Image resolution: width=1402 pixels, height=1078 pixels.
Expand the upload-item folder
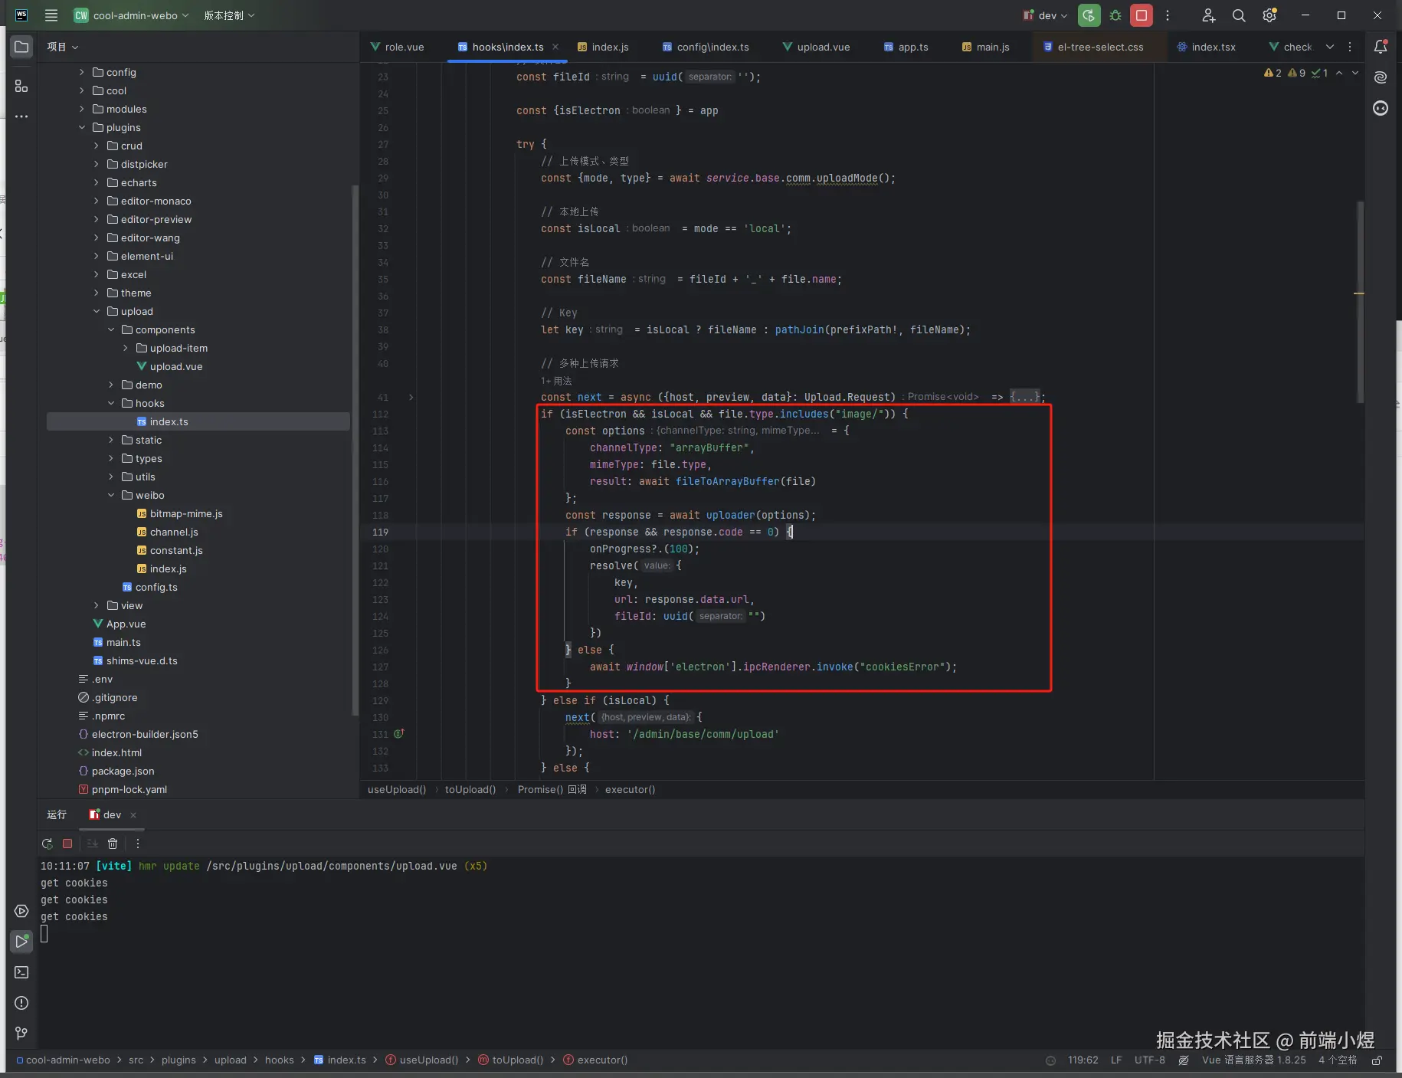pos(126,348)
